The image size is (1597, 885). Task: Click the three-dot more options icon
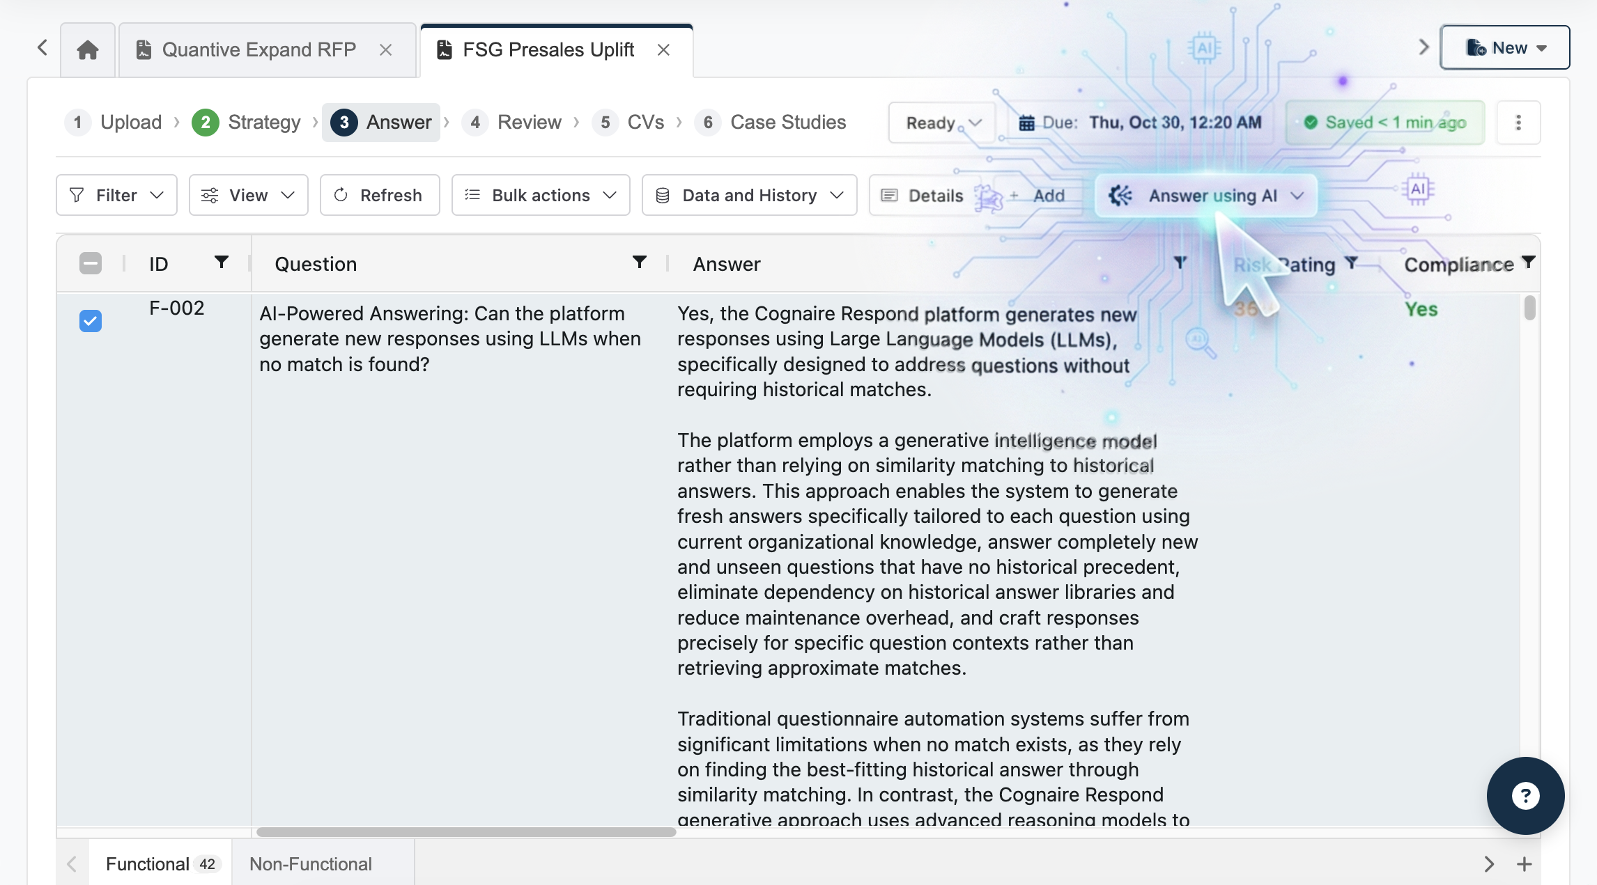(1518, 123)
